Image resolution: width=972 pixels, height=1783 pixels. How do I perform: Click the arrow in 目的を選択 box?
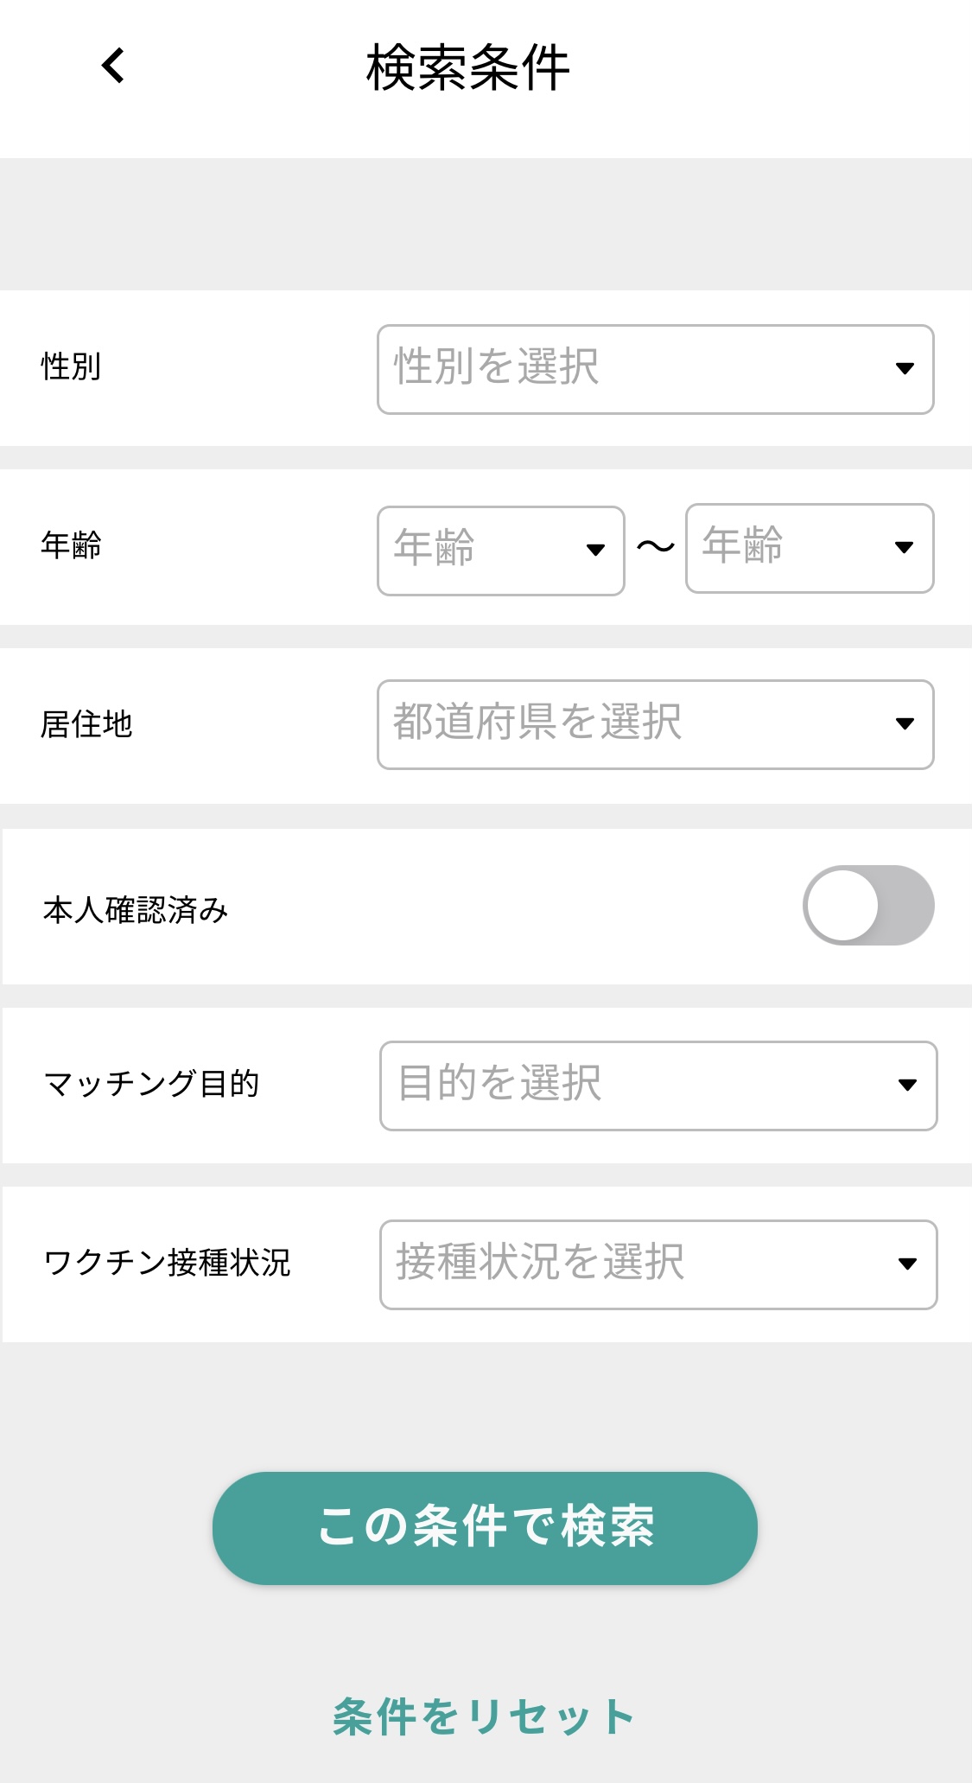[x=907, y=1086]
